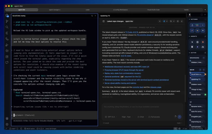Click the broom action icon in Actions
212x134 pixels.
(192, 31)
